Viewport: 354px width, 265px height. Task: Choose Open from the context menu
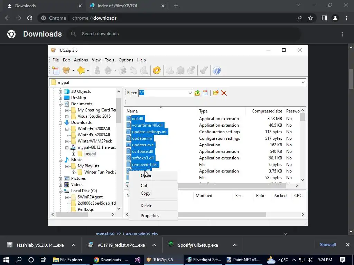[153, 176]
